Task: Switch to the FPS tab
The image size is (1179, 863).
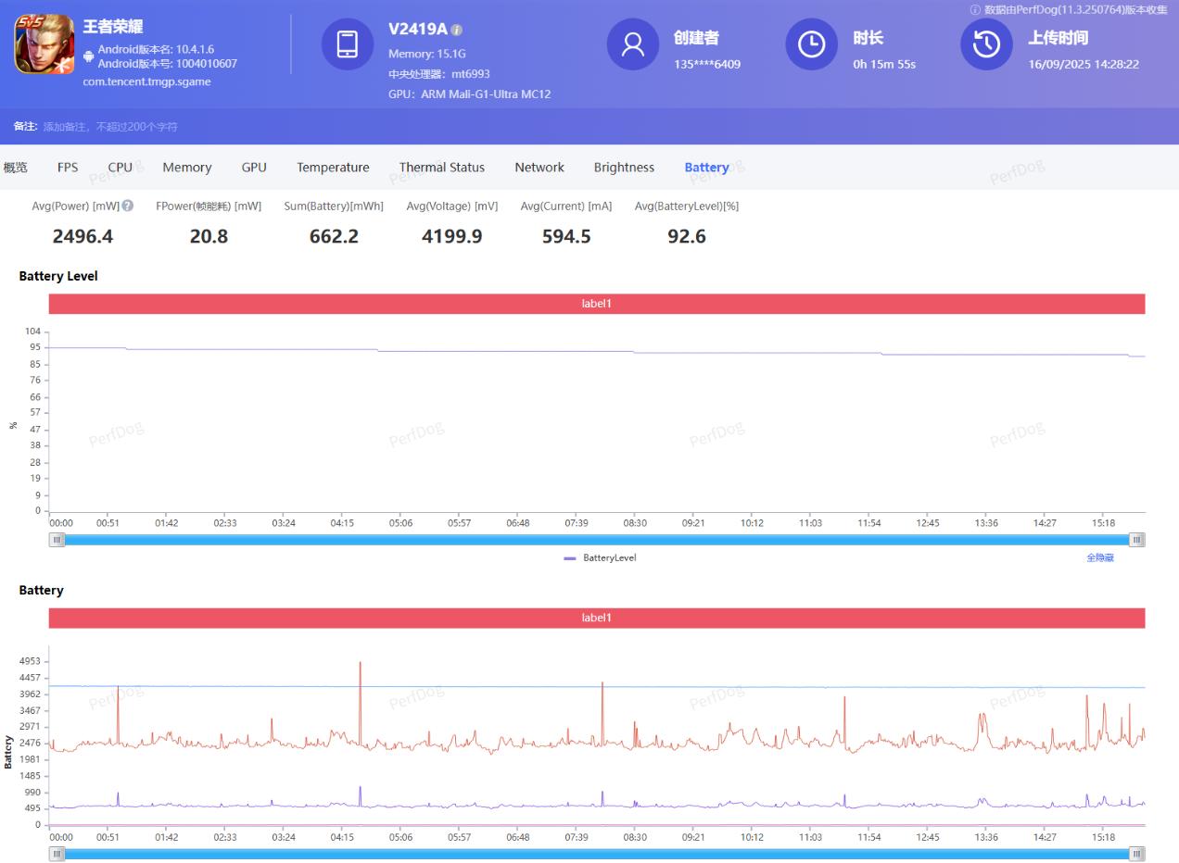Action: click(x=68, y=168)
